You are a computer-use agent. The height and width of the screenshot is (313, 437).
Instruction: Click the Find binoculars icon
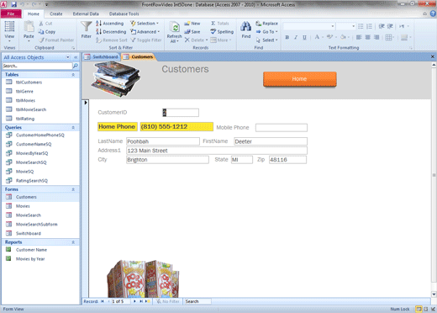[245, 27]
